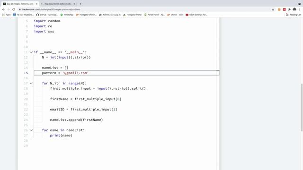Open the WhatsApp bookmark

[x=67, y=15]
